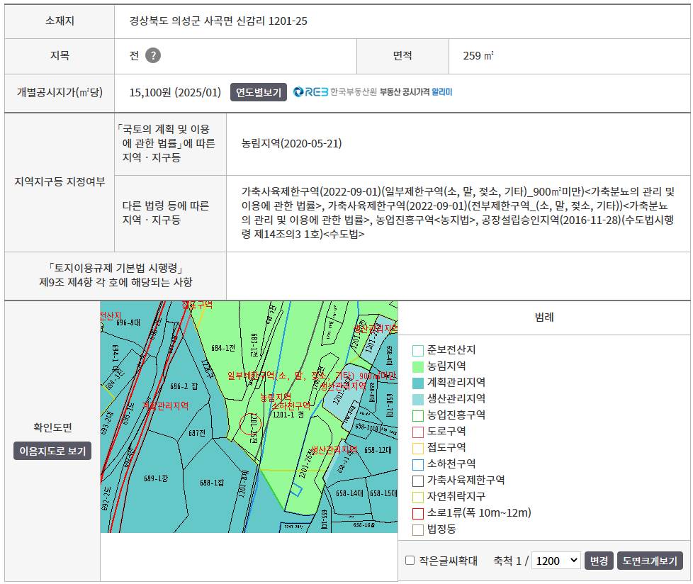Image resolution: width=693 pixels, height=584 pixels.
Task: Click the 소재지 row header
Action: [x=60, y=21]
